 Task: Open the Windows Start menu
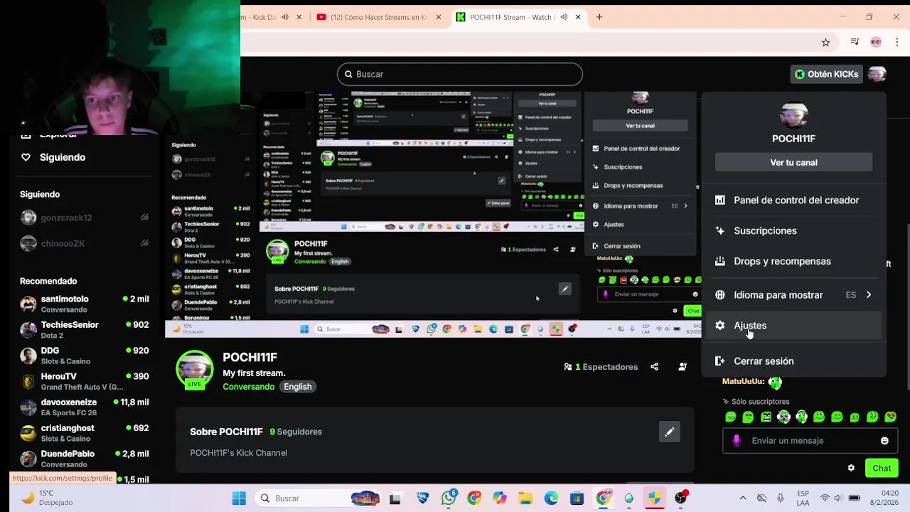(239, 498)
